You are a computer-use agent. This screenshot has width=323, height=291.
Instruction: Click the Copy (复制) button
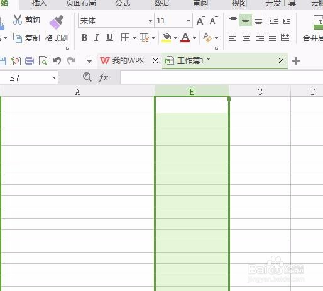point(26,38)
